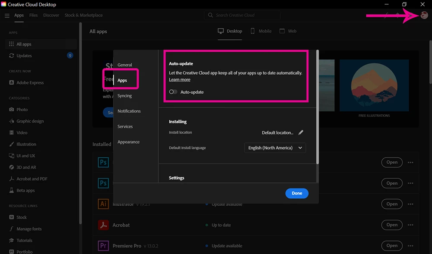The height and width of the screenshot is (254, 432).
Task: Switch to Web apps tab
Action: 288,31
